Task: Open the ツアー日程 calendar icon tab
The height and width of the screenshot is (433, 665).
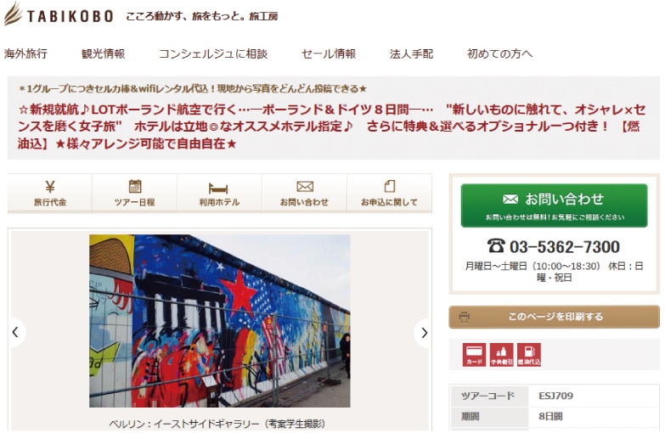Action: pyautogui.click(x=134, y=193)
